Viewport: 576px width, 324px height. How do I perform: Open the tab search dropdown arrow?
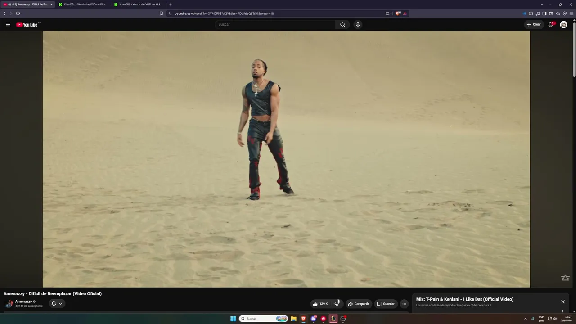pos(542,4)
